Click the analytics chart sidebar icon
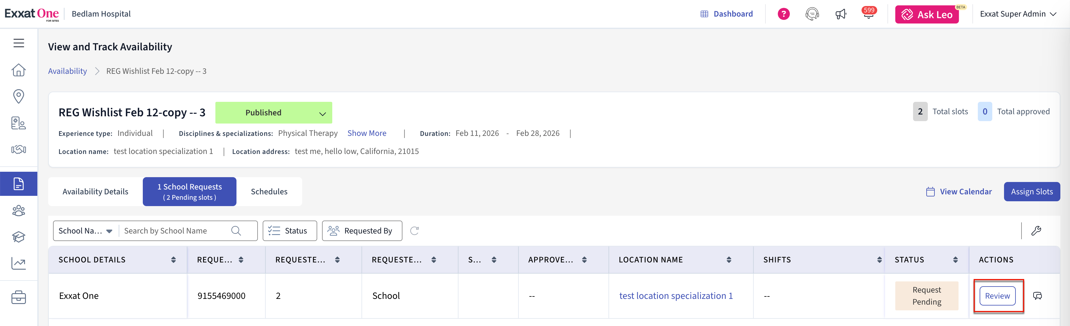The height and width of the screenshot is (326, 1070). 19,263
